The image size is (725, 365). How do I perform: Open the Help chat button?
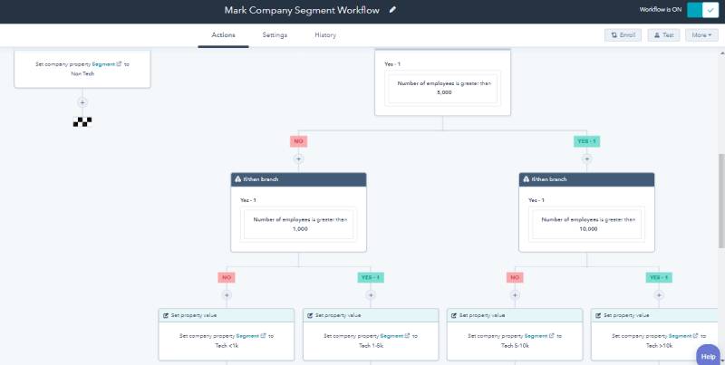[x=709, y=356]
